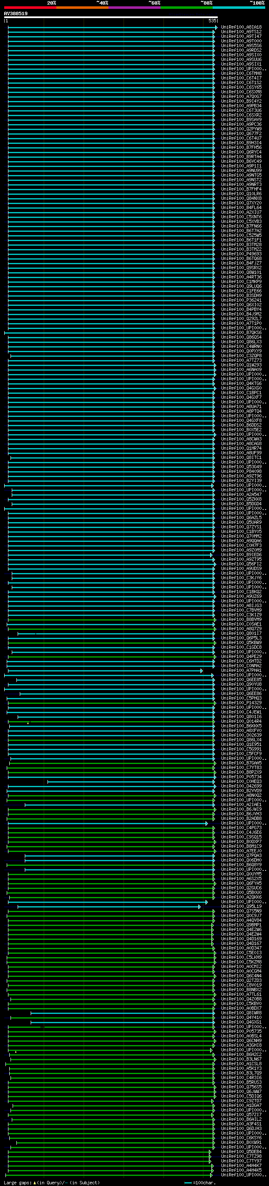269x1186 pixels.
Task: Select the UniRef100_Q6RYC4 label
Action: [x=241, y=152]
